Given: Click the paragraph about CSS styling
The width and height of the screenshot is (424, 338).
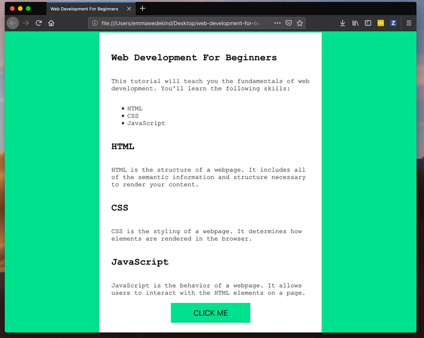Looking at the screenshot, I should pos(207,235).
